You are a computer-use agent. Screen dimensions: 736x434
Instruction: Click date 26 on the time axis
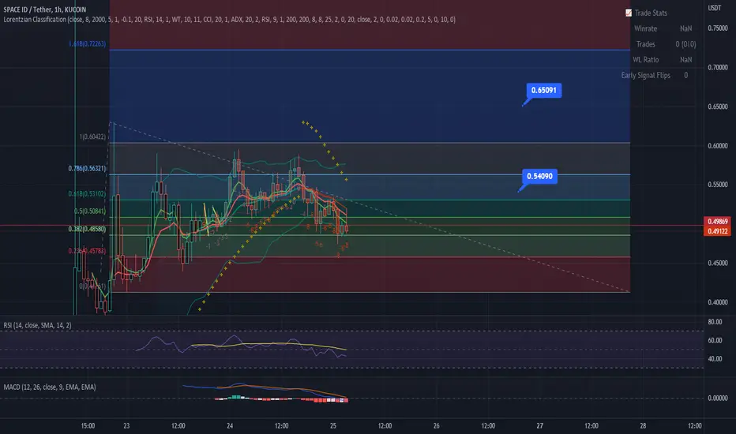click(x=436, y=426)
